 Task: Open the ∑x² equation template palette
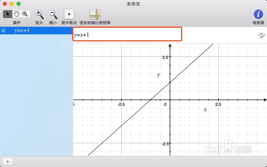(263, 35)
